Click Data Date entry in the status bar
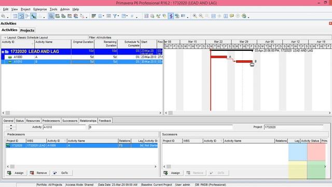The height and width of the screenshot is (187, 332). (x=118, y=185)
